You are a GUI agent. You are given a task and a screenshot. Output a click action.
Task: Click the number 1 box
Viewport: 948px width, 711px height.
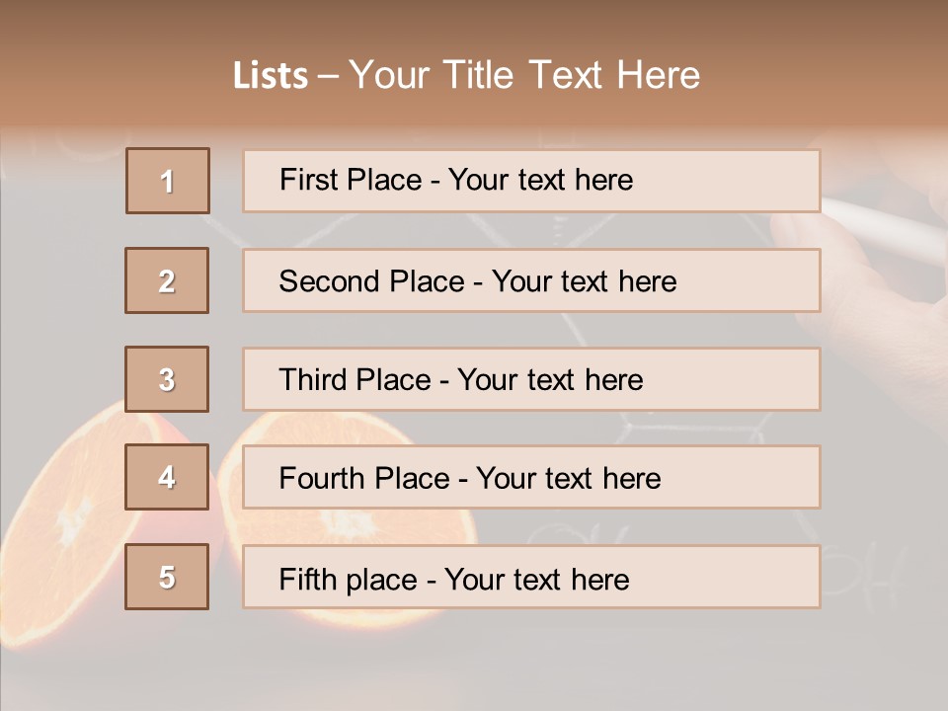168,181
